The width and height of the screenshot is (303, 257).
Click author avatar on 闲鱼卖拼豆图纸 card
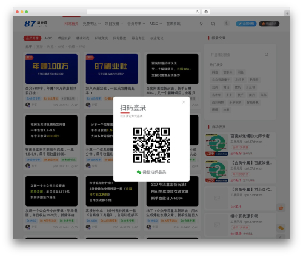(x=28, y=166)
